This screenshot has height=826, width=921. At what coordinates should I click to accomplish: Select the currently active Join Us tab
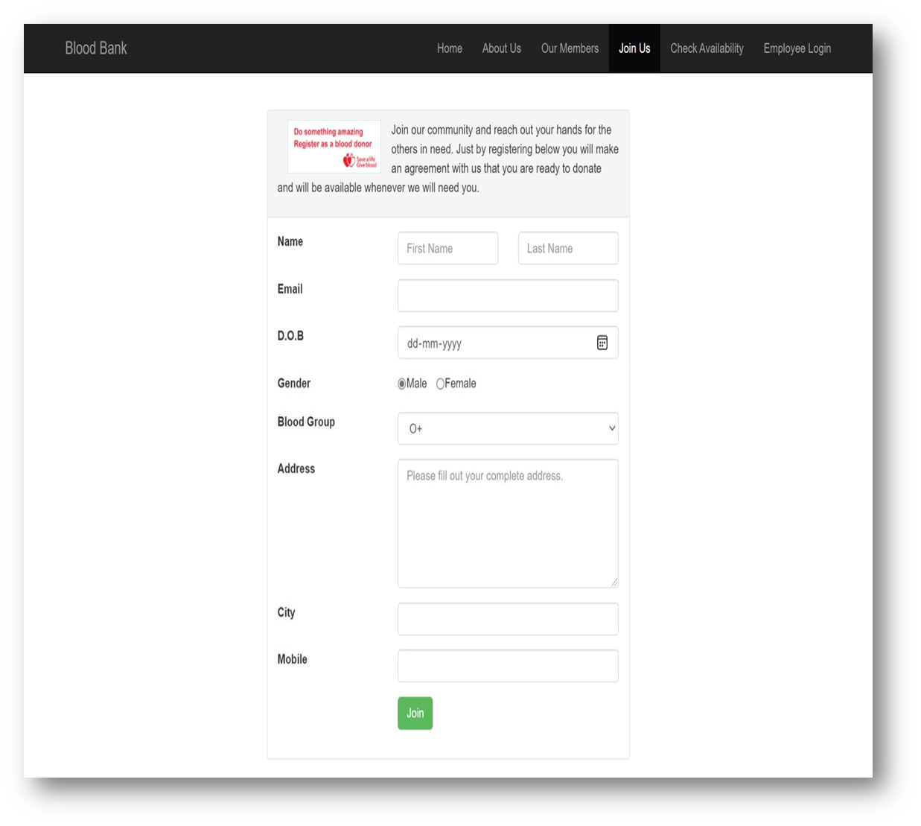pos(634,48)
